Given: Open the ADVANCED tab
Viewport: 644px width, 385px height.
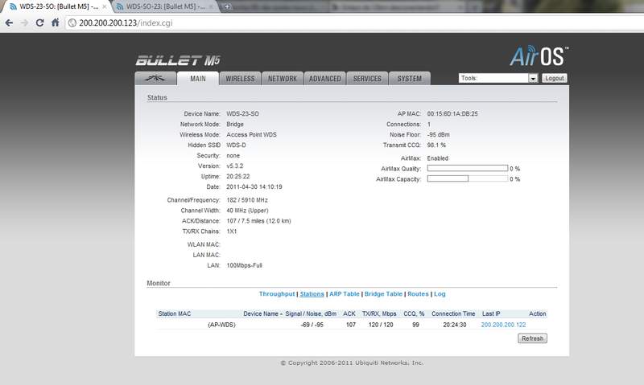Looking at the screenshot, I should pyautogui.click(x=325, y=78).
